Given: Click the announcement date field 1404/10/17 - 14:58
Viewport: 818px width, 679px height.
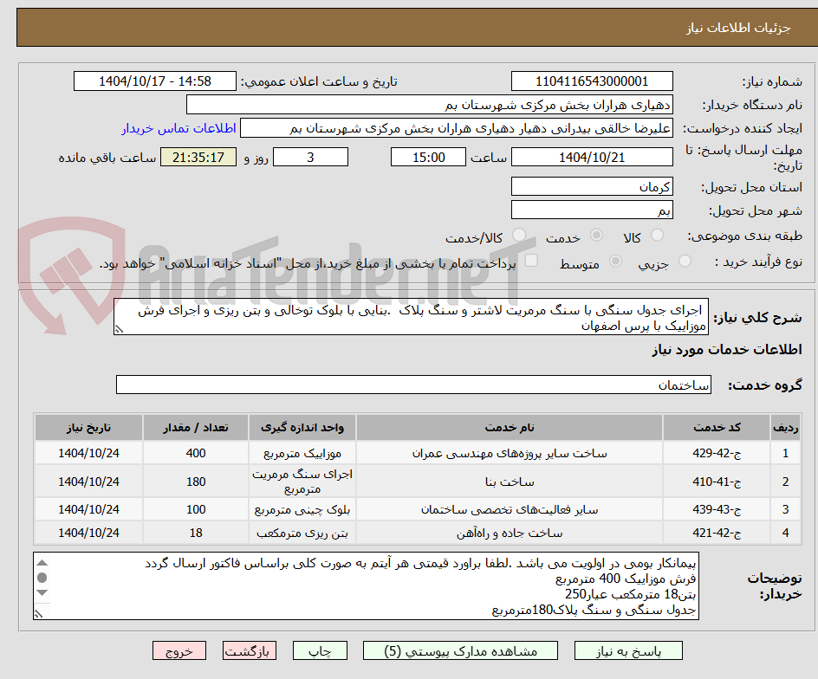Looking at the screenshot, I should click(155, 81).
